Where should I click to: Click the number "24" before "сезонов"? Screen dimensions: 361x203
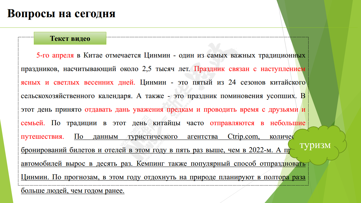(233, 82)
